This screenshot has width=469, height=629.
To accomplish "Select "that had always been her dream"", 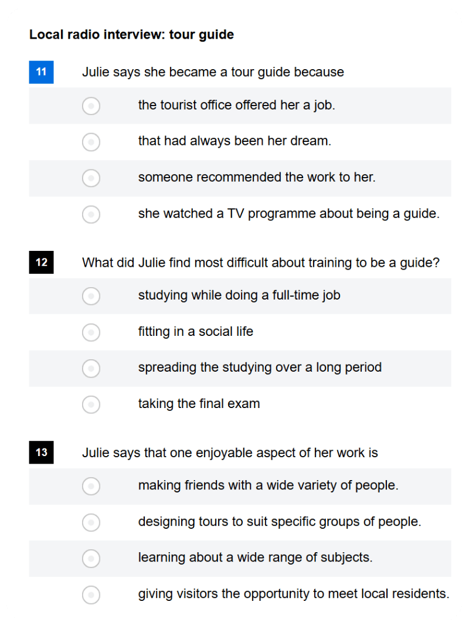I will (91, 142).
